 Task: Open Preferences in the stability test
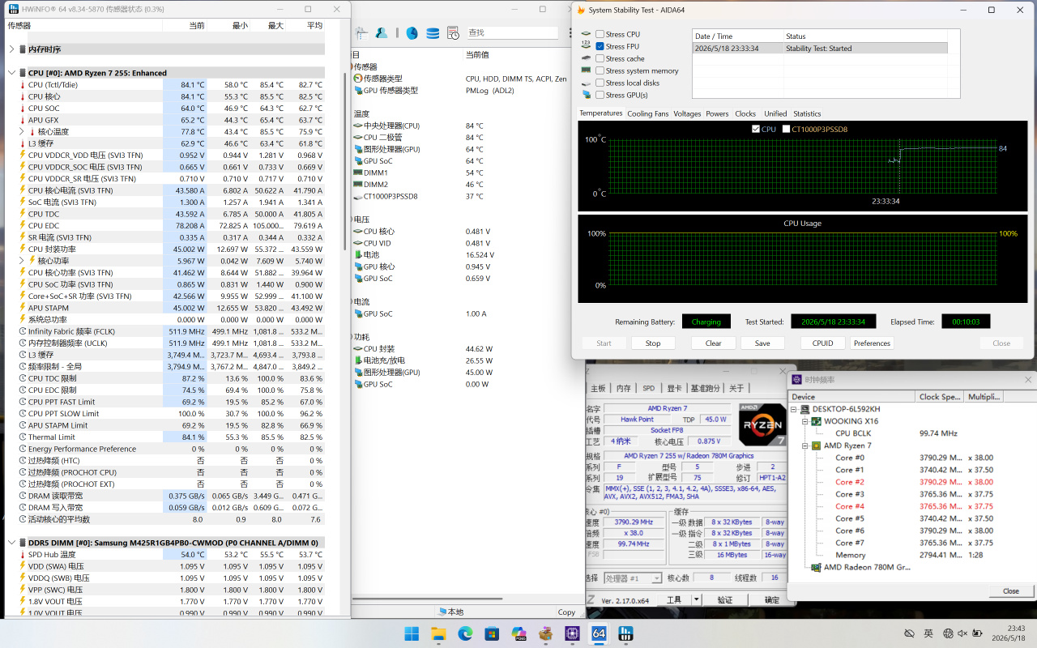[872, 343]
